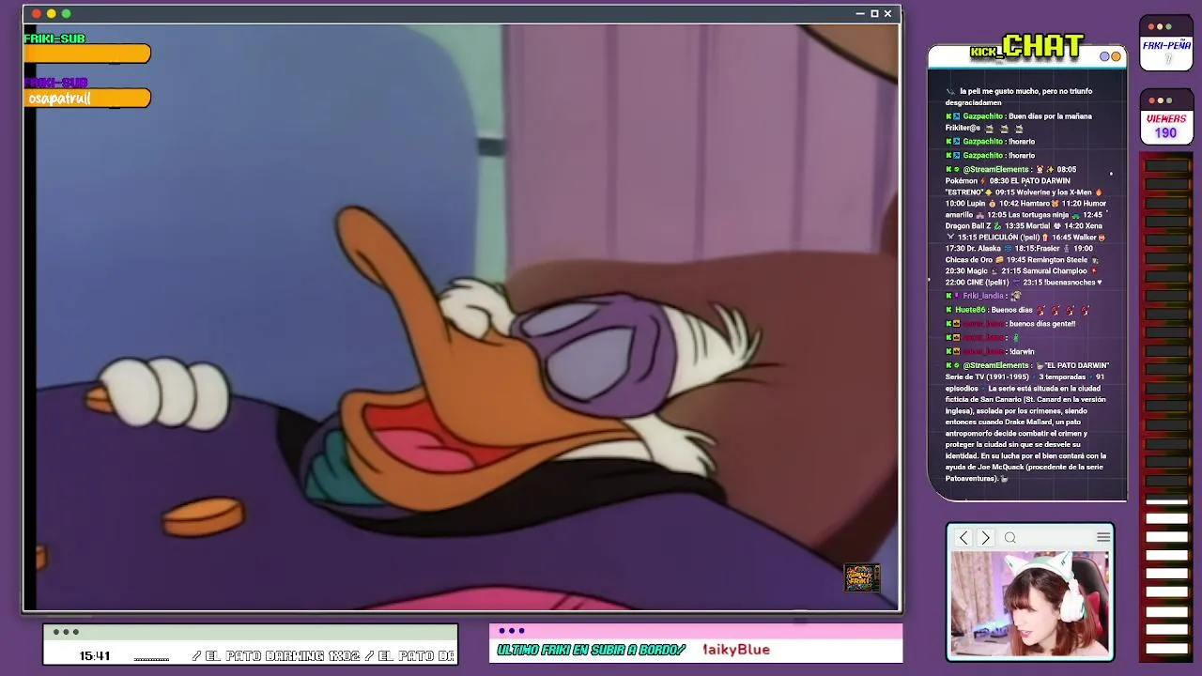
Task: Click the Darkwing Duck cartoon video area
Action: [460, 316]
